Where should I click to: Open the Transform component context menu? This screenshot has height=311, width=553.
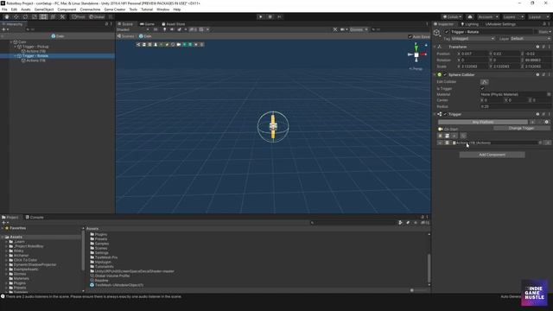click(x=550, y=47)
